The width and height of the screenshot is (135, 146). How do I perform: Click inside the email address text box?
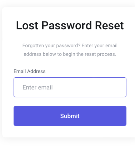(x=70, y=87)
